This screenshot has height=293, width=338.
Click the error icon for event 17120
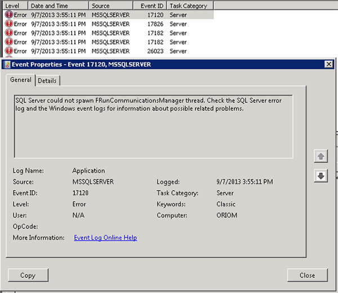(8, 15)
